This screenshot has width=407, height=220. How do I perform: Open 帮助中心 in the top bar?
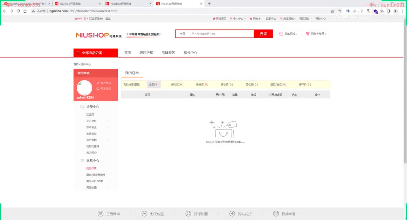[x=321, y=19]
